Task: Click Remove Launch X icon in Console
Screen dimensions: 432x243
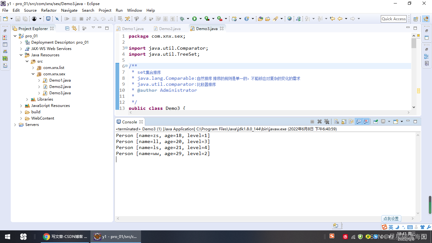Action: pos(319,121)
